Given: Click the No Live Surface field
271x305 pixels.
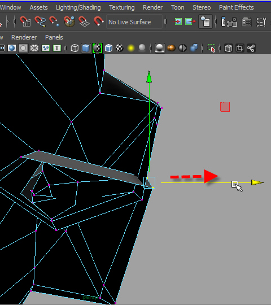Looking at the screenshot, I should (134, 22).
